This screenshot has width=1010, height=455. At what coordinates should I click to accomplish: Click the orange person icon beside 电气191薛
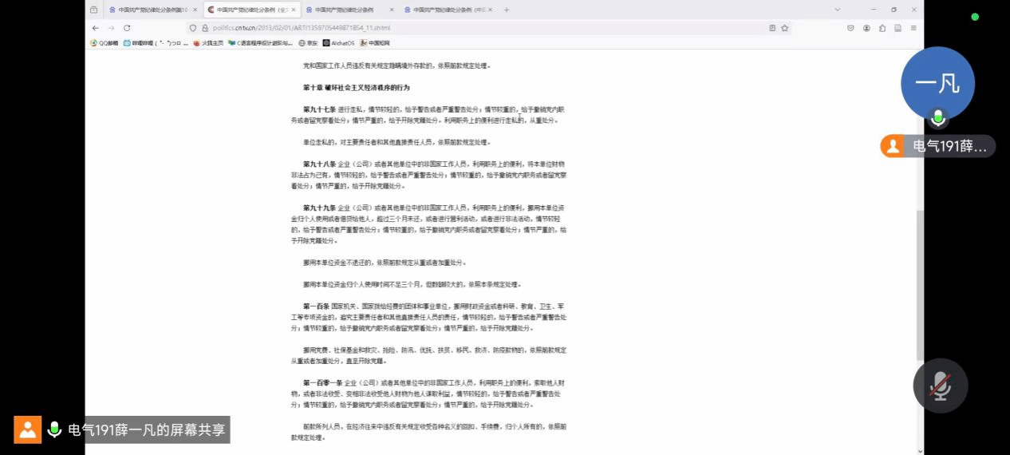[x=893, y=146]
